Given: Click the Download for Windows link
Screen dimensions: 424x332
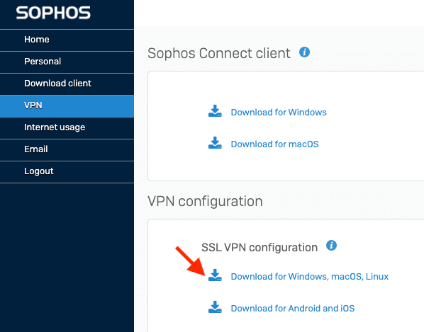Looking at the screenshot, I should 279,113.
